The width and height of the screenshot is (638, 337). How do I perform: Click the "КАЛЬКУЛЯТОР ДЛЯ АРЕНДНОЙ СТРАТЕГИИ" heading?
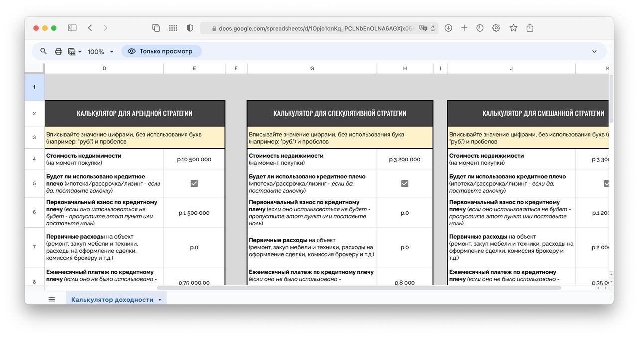point(135,113)
